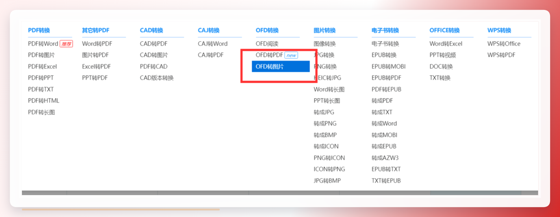The width and height of the screenshot is (560, 217).
Task: Open the PPT转视频 tool
Action: (443, 55)
